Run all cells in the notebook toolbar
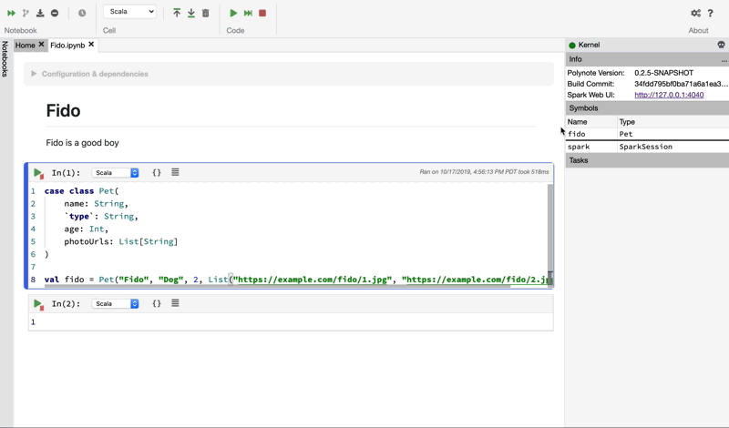 tap(11, 13)
